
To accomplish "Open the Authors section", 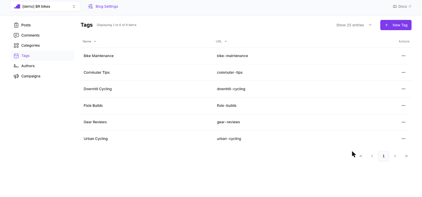I will (42, 66).
